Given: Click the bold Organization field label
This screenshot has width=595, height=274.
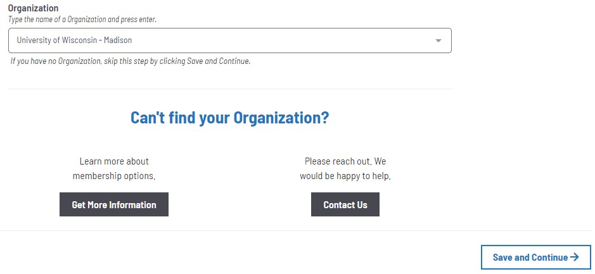Looking at the screenshot, I should [34, 8].
